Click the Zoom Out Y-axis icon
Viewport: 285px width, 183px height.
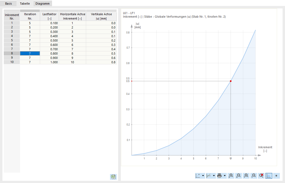[254, 176]
